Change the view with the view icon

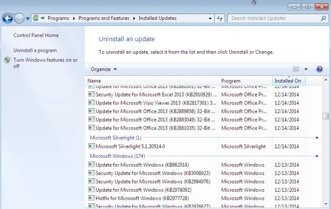296,69
